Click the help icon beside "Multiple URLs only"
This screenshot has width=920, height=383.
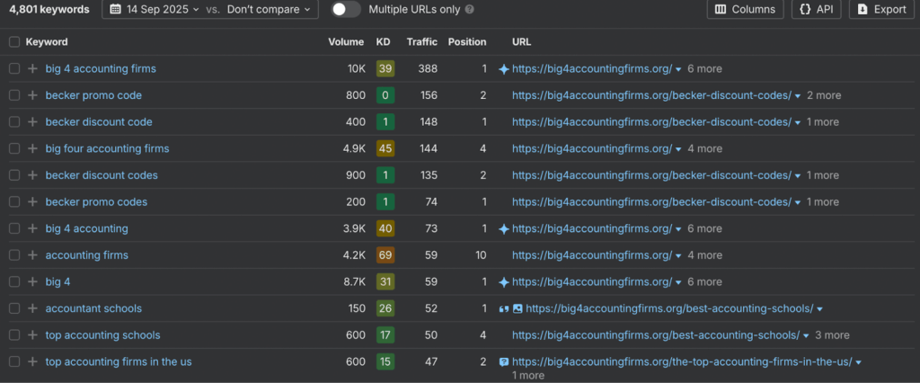click(470, 10)
